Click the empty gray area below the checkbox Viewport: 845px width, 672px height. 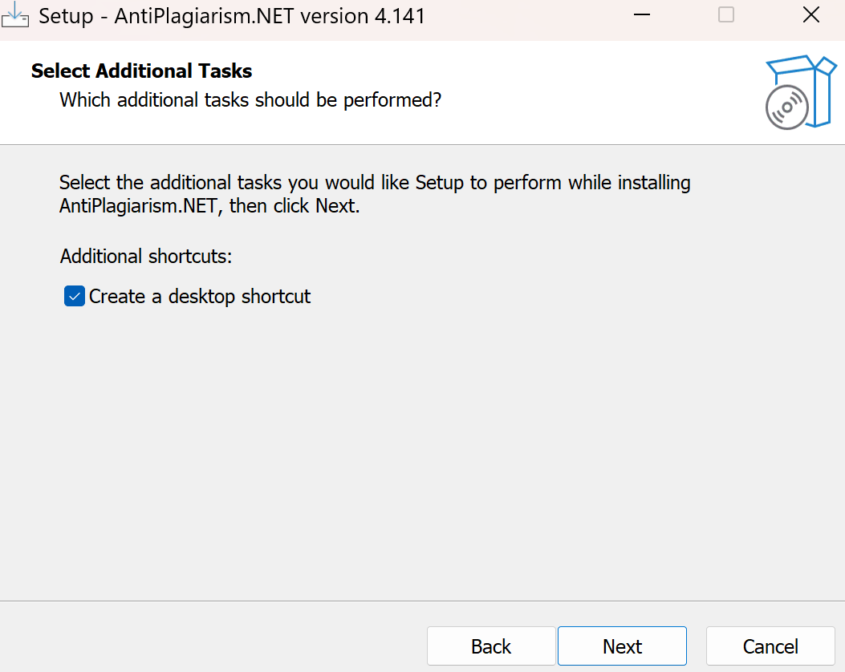pos(401,449)
